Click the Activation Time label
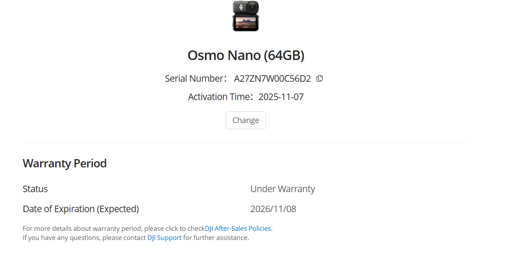Viewport: 515px width, 253px height. 218,97
